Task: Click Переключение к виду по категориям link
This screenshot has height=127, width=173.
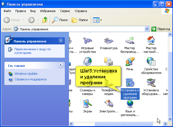Action: [x=33, y=51]
